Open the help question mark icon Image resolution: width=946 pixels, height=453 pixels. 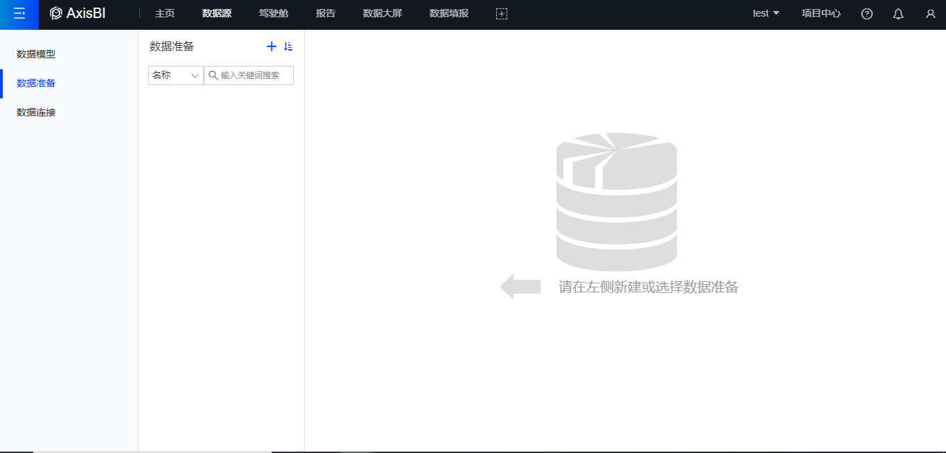pyautogui.click(x=866, y=14)
